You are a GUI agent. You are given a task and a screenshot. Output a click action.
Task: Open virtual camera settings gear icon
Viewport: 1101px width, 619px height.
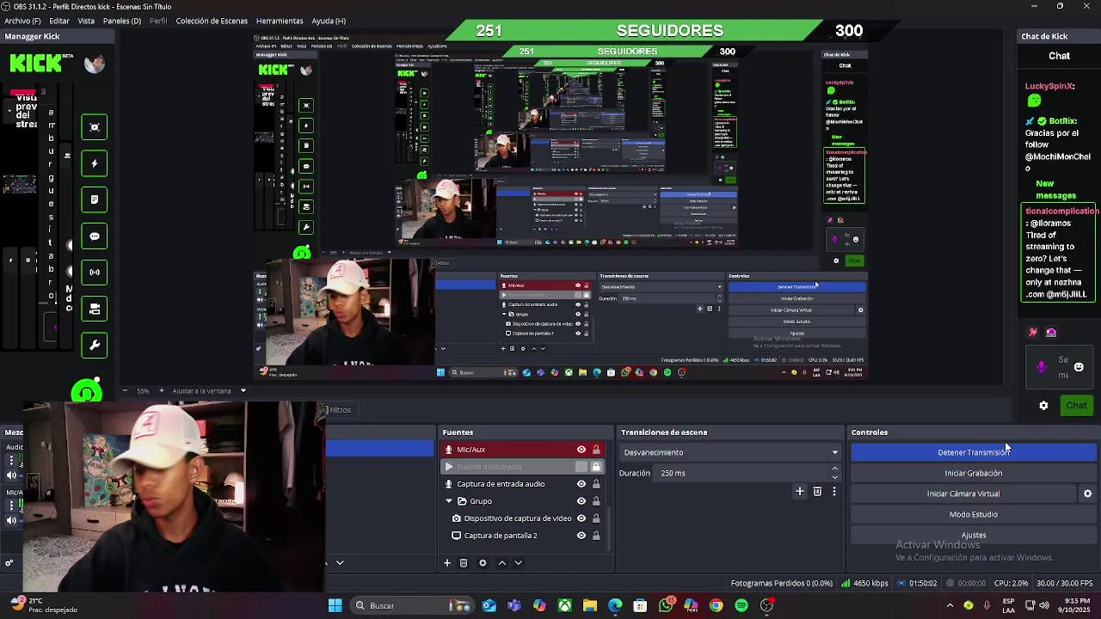click(1087, 493)
